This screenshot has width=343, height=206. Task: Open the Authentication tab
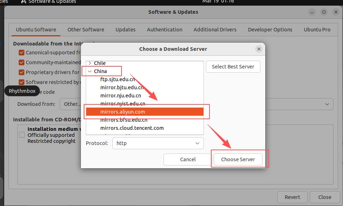[165, 30]
